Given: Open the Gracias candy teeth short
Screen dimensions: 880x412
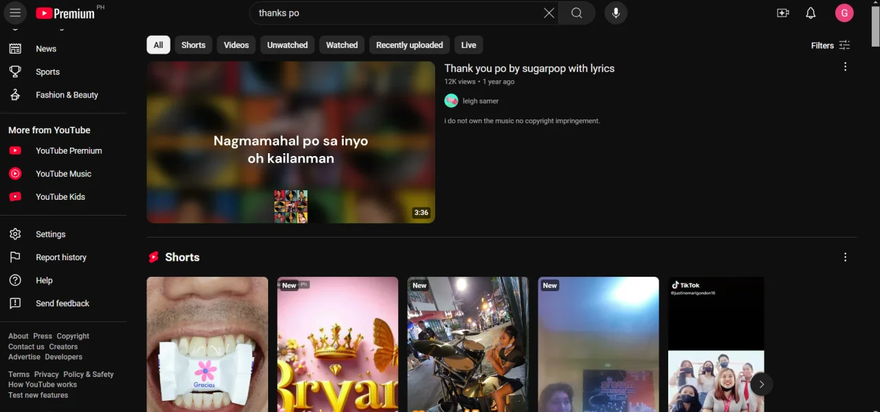Looking at the screenshot, I should tap(207, 344).
